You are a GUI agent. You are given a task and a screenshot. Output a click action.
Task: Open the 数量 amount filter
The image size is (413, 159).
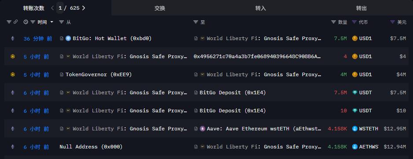[x=333, y=22]
